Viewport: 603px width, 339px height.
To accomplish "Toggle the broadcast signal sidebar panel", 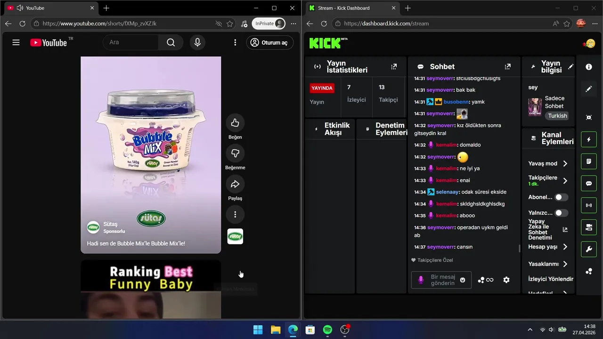I will 589,205.
